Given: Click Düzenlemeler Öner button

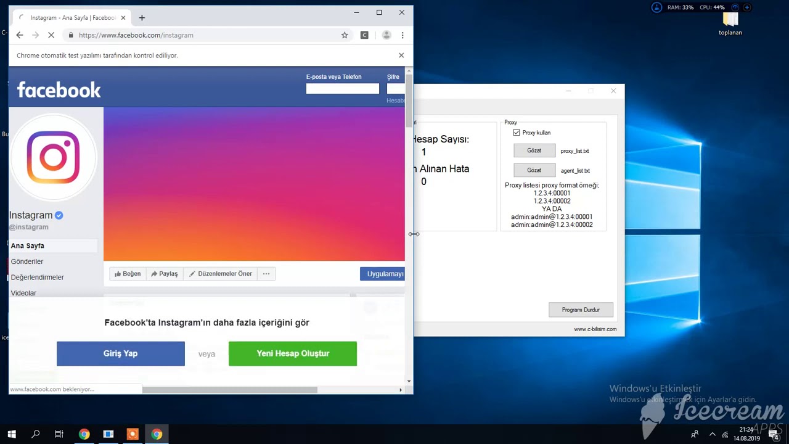Looking at the screenshot, I should tap(220, 274).
